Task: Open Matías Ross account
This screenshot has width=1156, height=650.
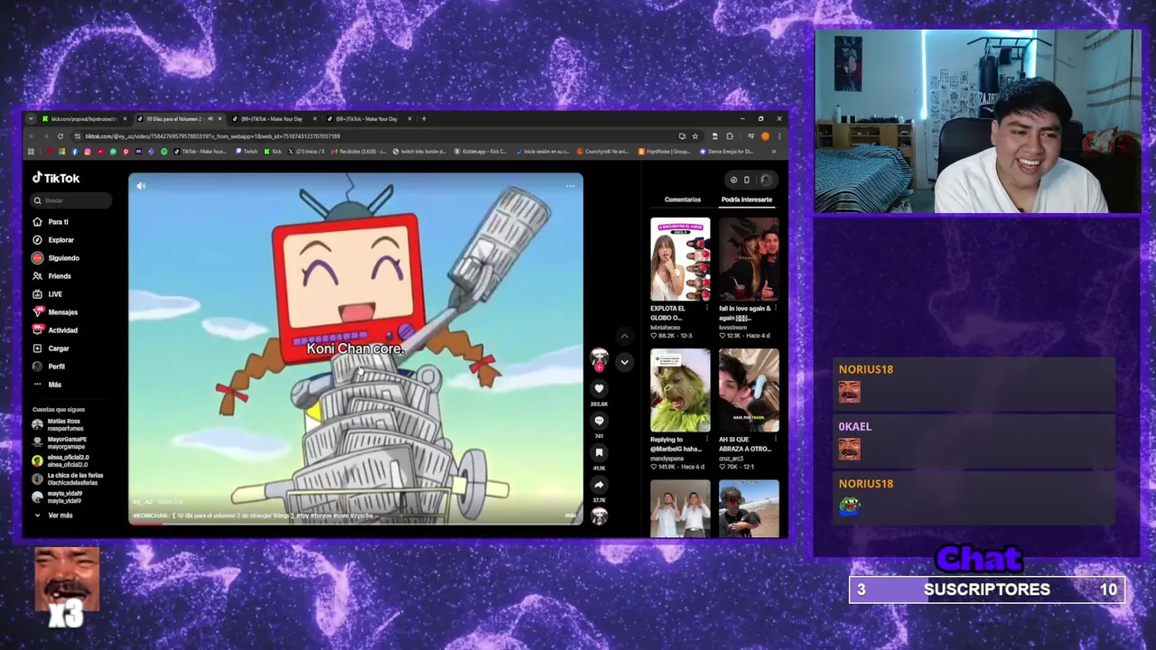Action: [57, 424]
